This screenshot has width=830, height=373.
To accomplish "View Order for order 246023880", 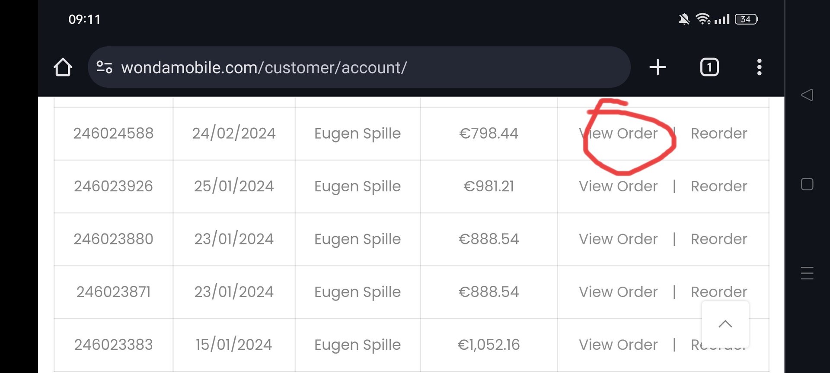I will pyautogui.click(x=618, y=239).
